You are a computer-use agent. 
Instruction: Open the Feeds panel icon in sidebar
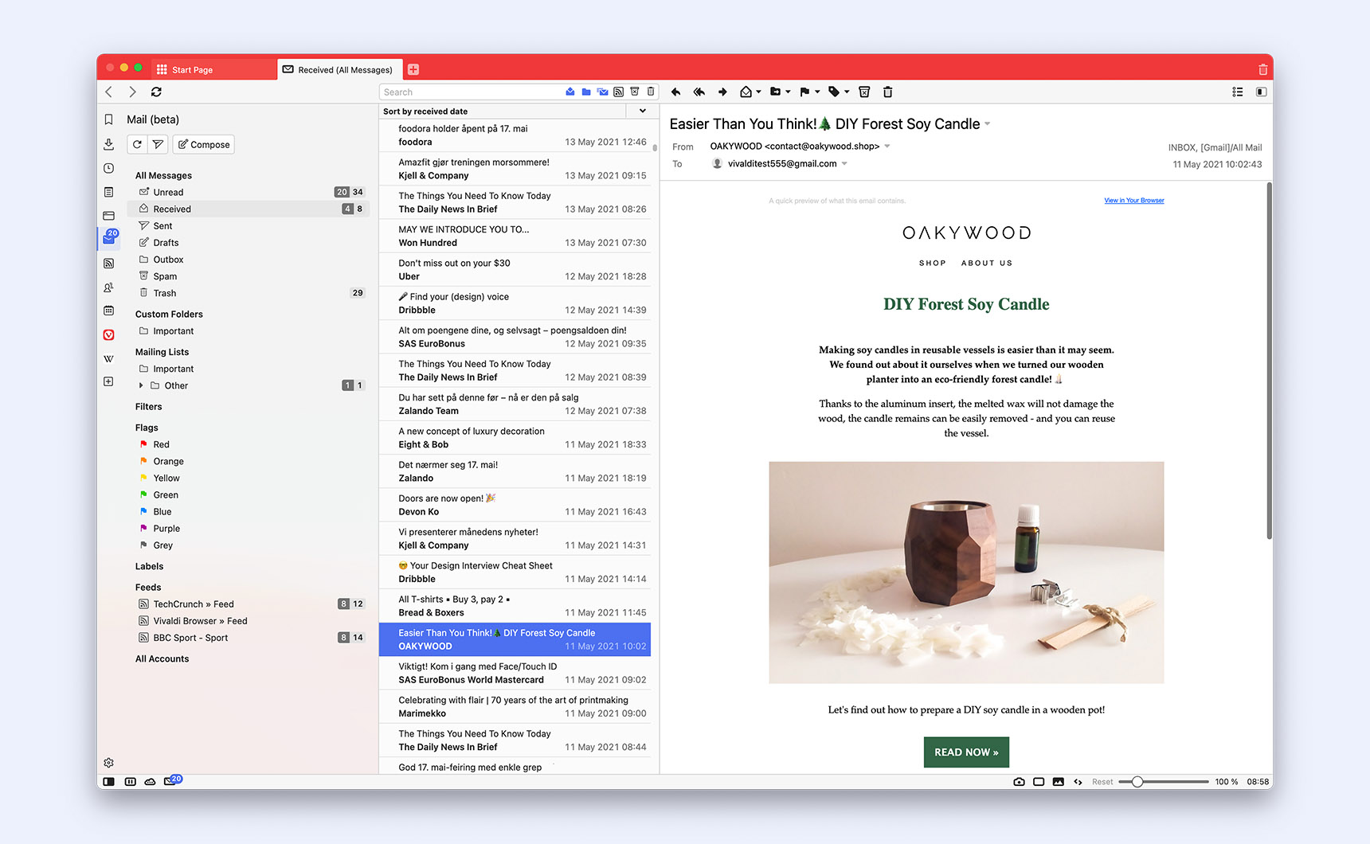(x=108, y=263)
